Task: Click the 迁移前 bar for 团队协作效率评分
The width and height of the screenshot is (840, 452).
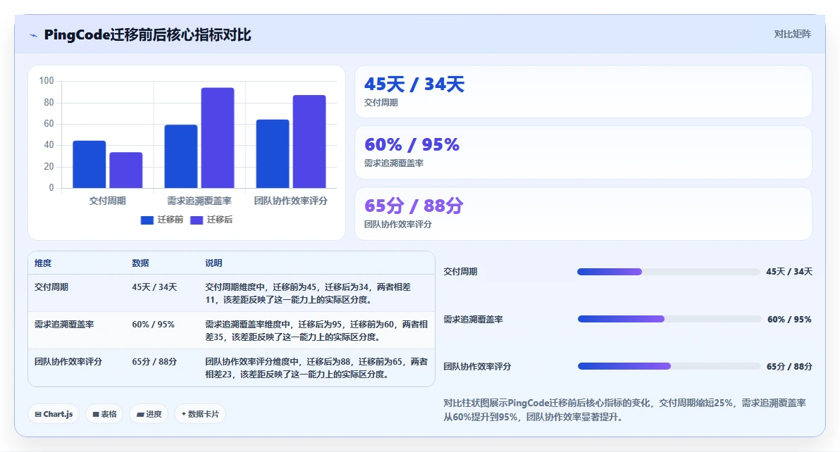Action: coord(273,153)
